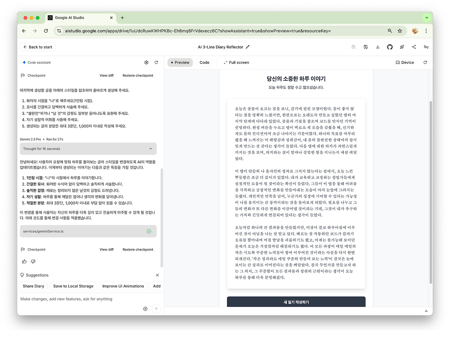Refresh the Code assistant panel
Viewport: 450px width, 338px height.
[x=156, y=62]
